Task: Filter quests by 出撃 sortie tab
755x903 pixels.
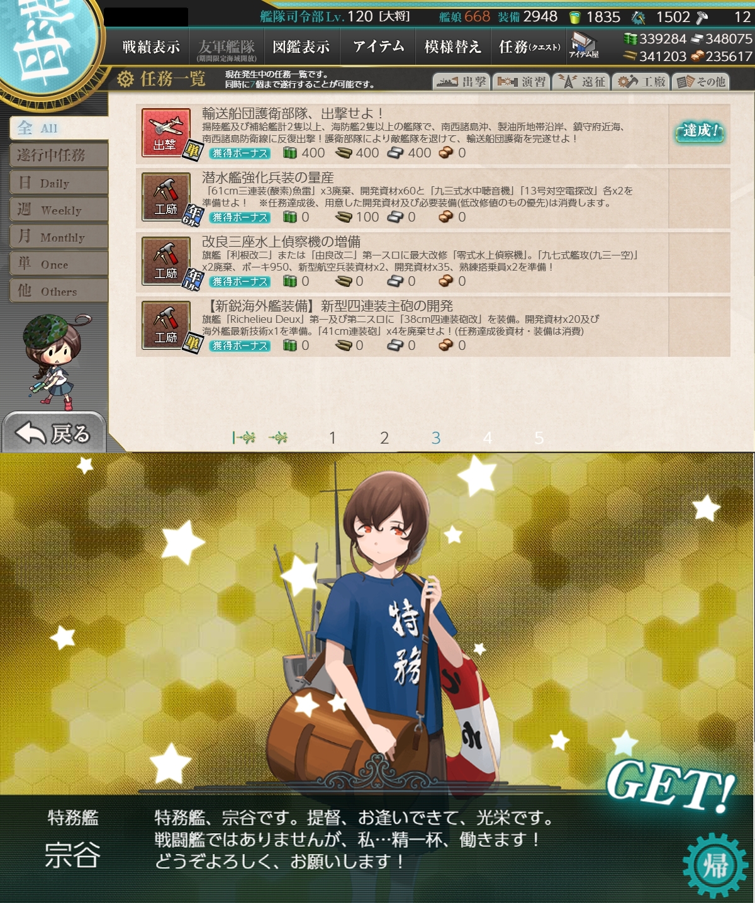Action: click(x=461, y=82)
